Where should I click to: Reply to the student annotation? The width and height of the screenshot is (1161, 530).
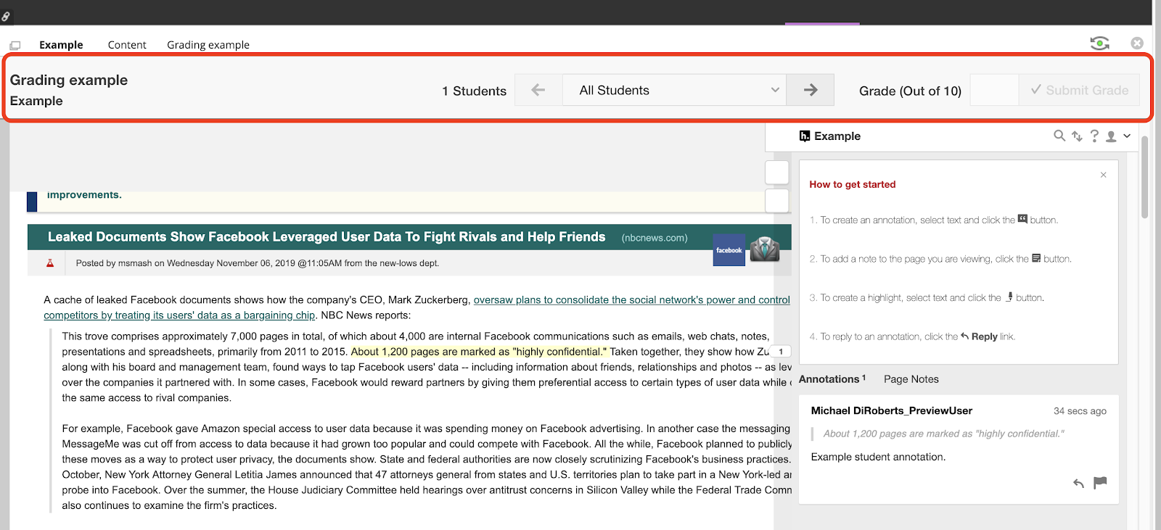pyautogui.click(x=1079, y=484)
